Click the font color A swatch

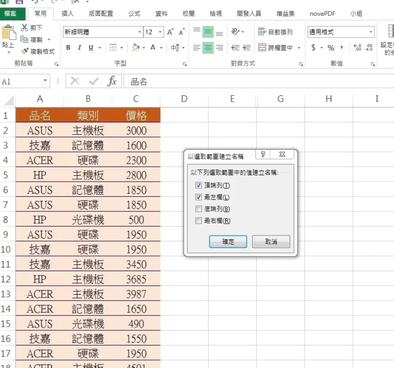(x=153, y=48)
